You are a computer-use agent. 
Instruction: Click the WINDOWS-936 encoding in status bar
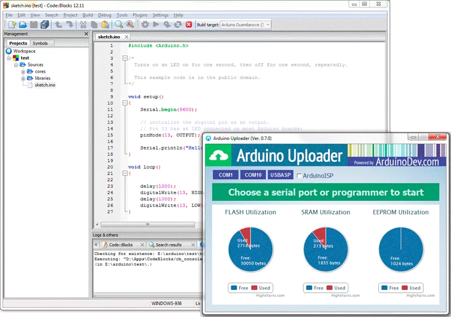tap(166, 303)
